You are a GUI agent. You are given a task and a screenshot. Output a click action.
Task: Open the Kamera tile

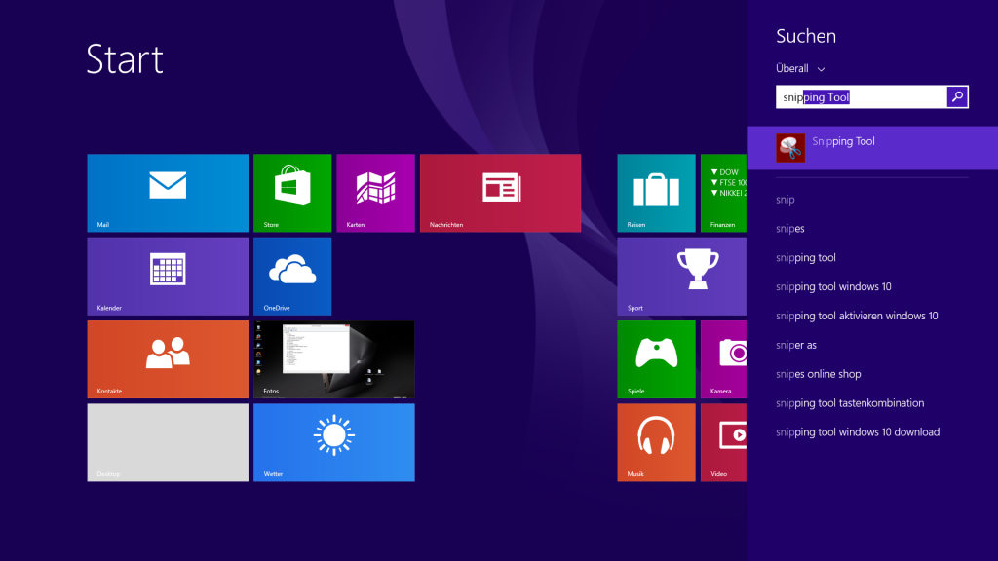724,359
